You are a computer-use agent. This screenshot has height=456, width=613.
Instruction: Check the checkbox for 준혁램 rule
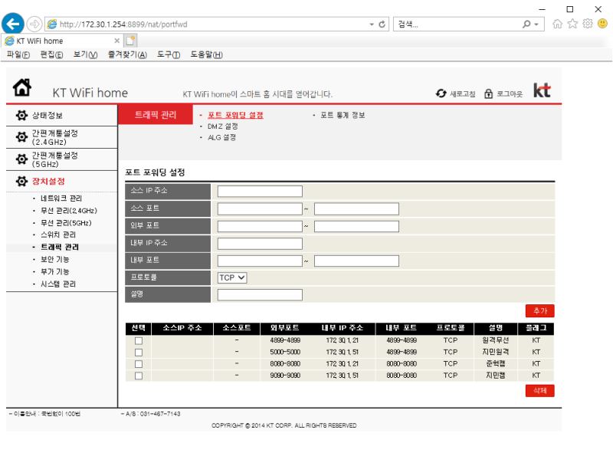click(138, 364)
